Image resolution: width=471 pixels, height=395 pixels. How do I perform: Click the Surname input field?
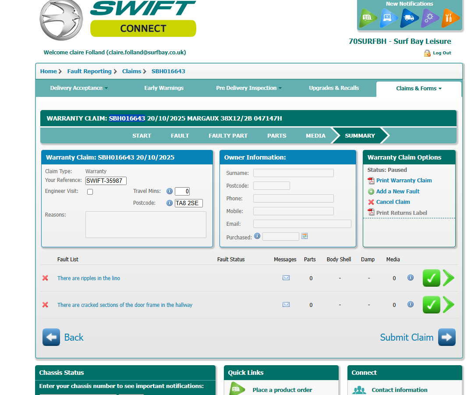pyautogui.click(x=293, y=173)
